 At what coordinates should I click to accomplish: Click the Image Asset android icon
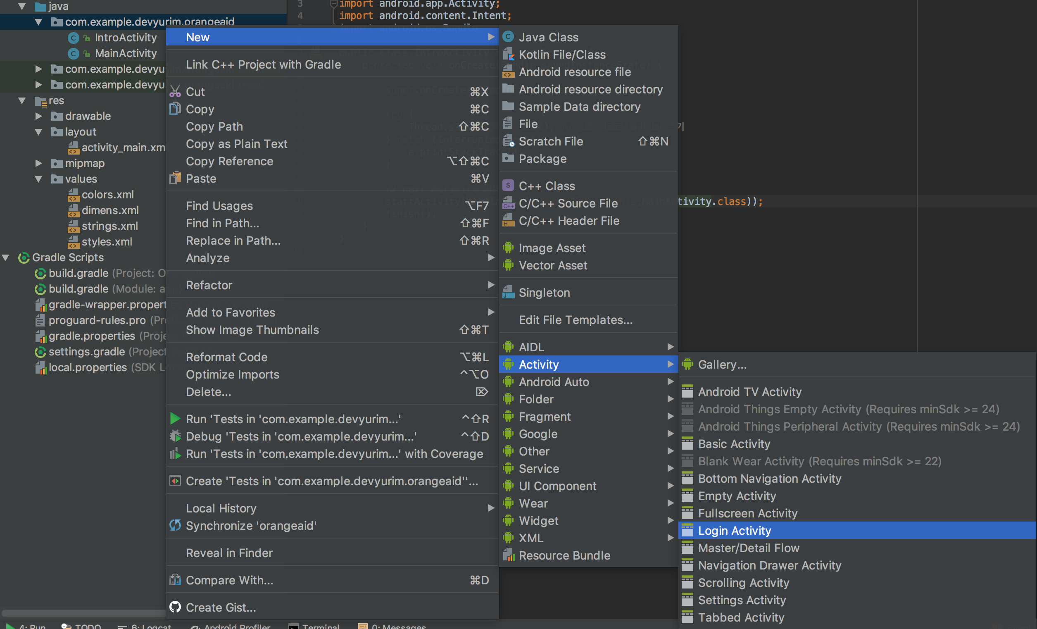coord(508,248)
